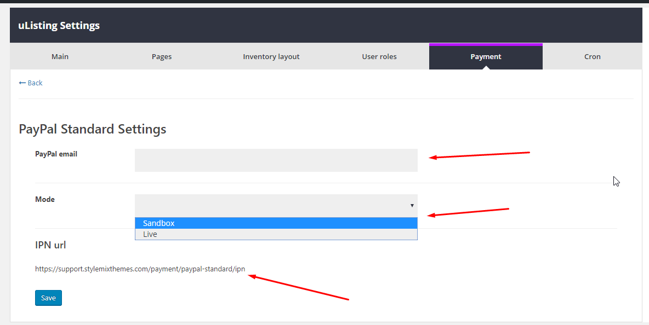Save the PayPal Standard settings
The width and height of the screenshot is (649, 325).
point(48,298)
